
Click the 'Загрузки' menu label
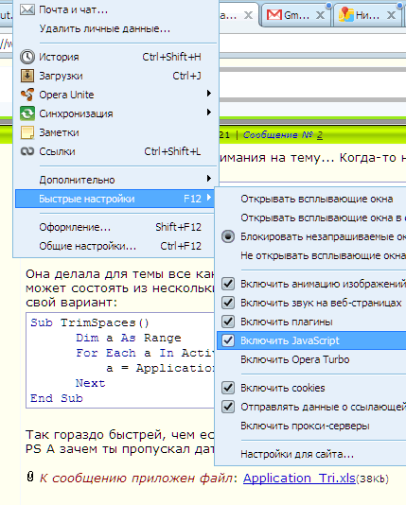pyautogui.click(x=61, y=76)
